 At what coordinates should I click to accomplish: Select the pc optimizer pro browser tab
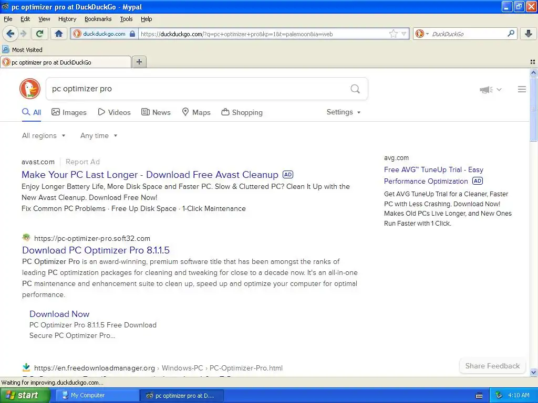[x=66, y=62]
